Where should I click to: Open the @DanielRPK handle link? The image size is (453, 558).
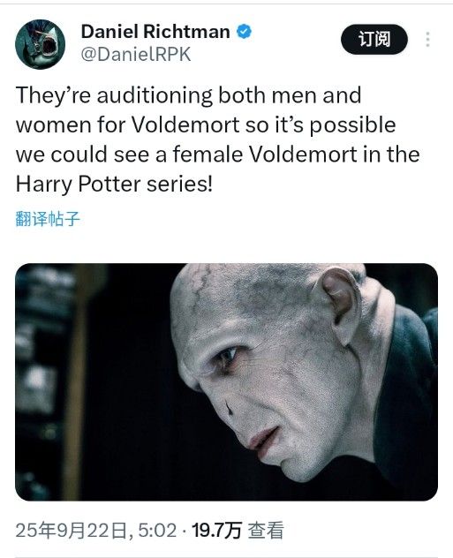(x=136, y=55)
